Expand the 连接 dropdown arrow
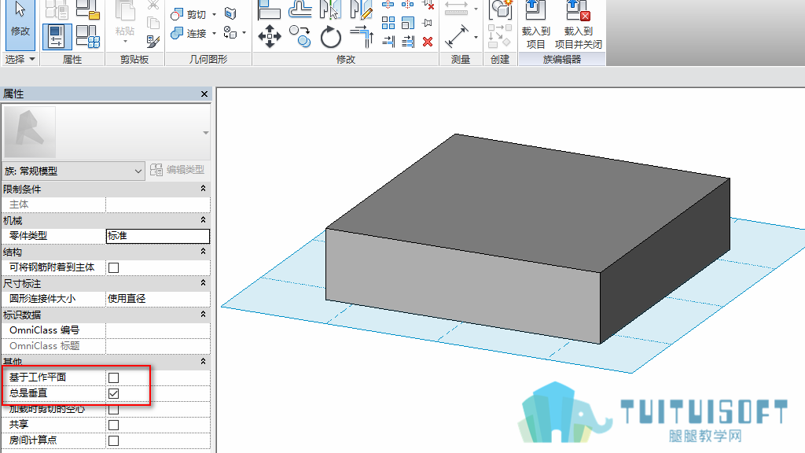The width and height of the screenshot is (805, 453). [x=214, y=33]
